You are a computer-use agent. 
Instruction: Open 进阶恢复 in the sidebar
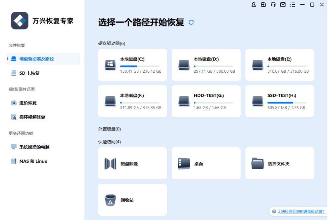(28, 103)
